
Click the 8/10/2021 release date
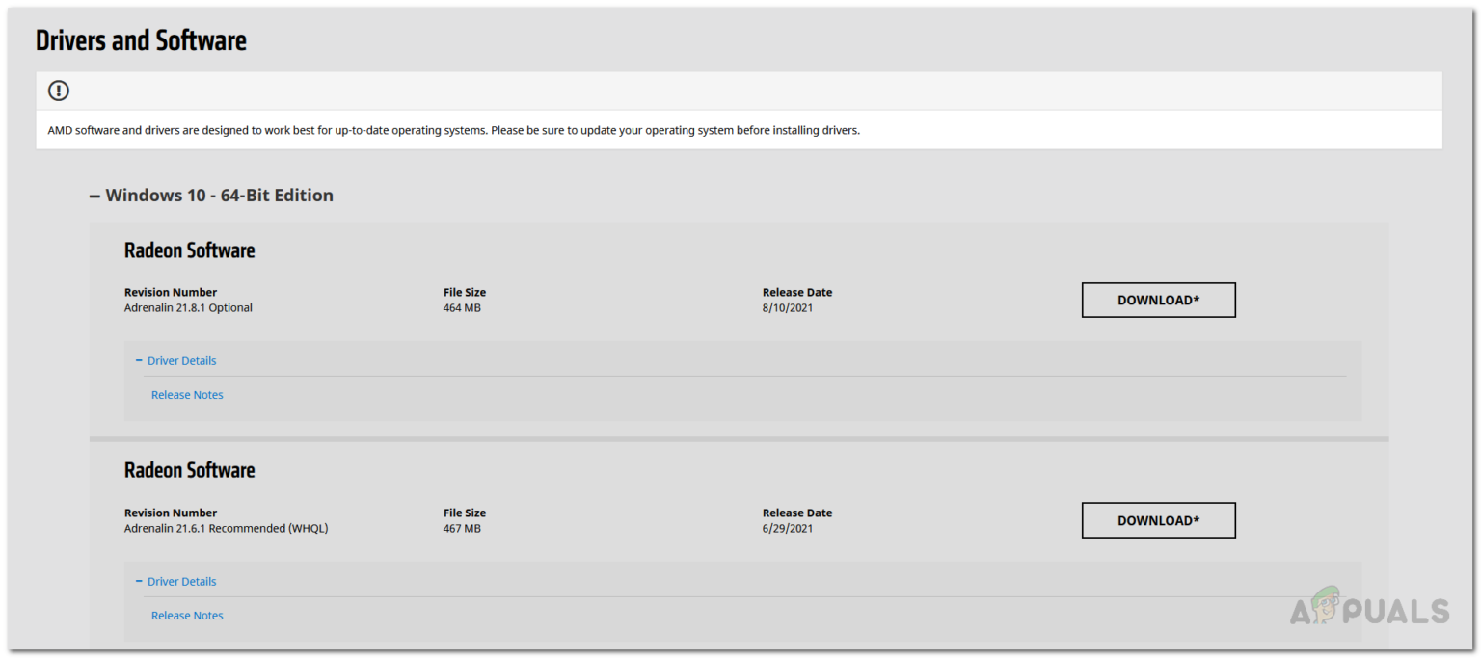(790, 307)
